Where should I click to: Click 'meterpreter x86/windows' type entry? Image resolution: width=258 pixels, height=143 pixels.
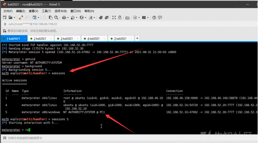[x=41, y=112]
